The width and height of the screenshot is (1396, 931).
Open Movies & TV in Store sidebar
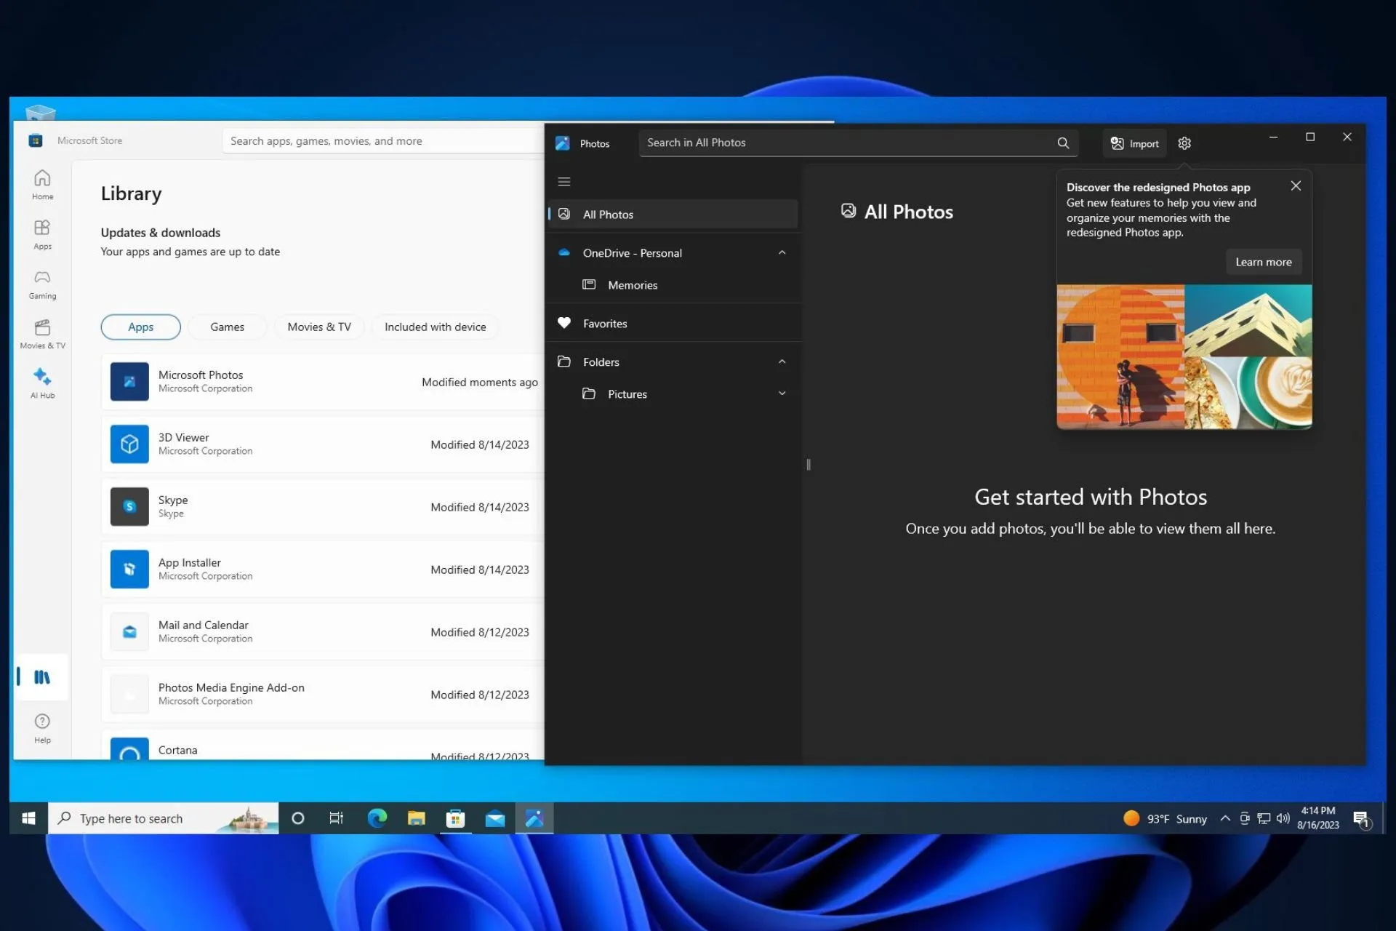42,334
